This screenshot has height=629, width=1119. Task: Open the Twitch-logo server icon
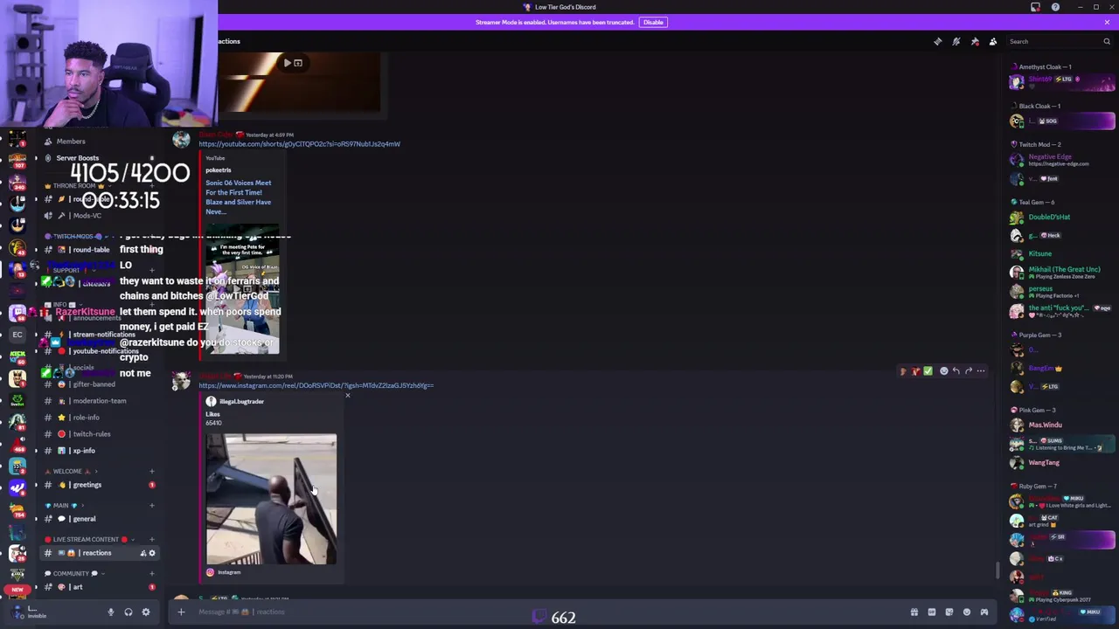(x=17, y=313)
